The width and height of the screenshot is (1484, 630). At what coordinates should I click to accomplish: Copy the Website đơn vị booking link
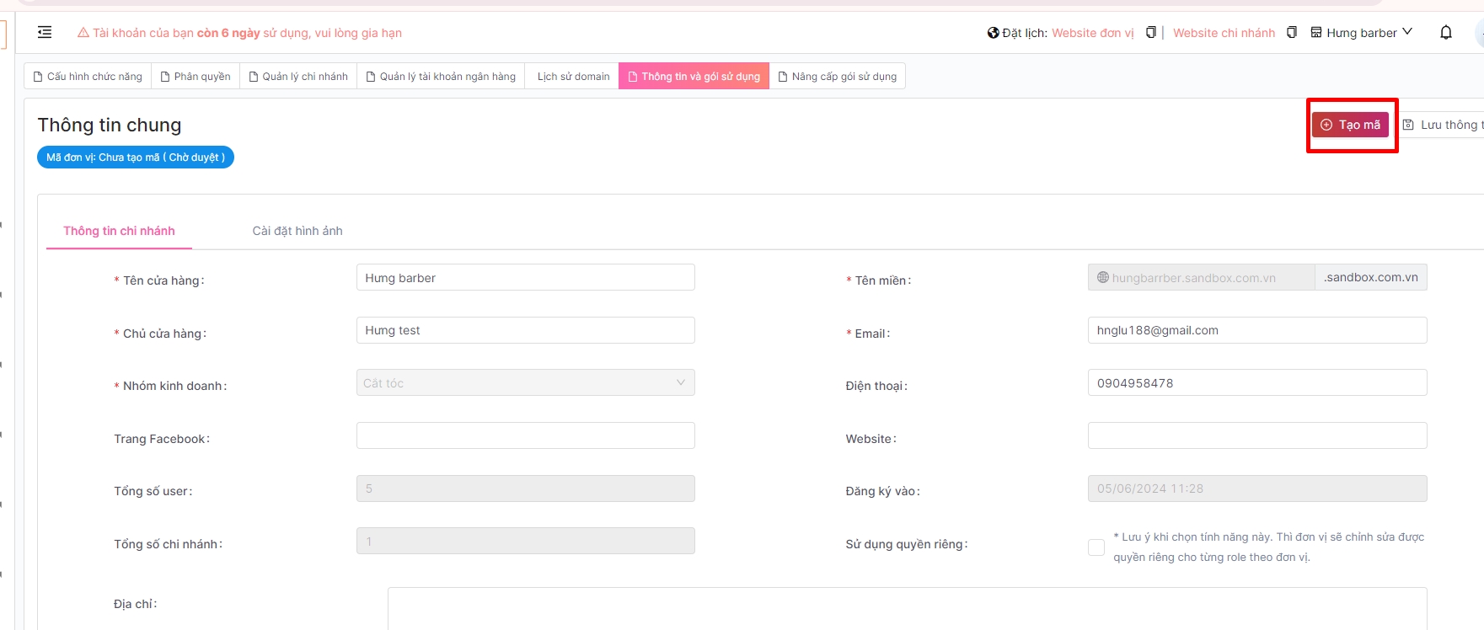pos(1150,33)
